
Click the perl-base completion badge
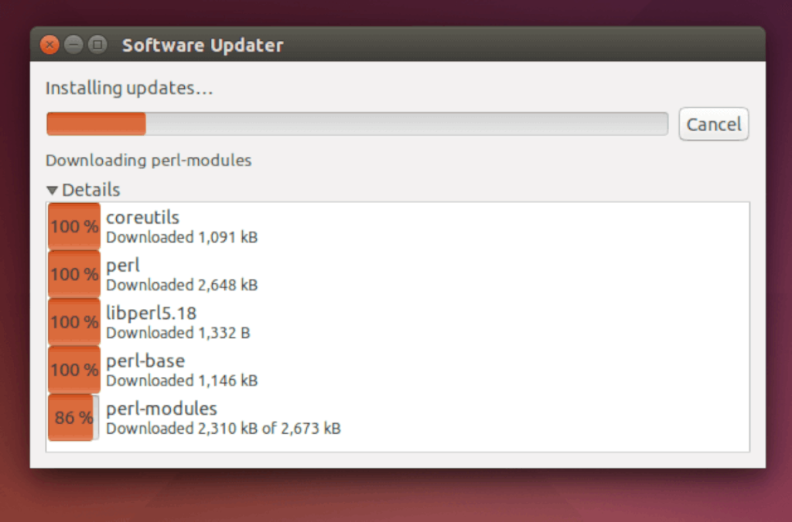point(73,369)
